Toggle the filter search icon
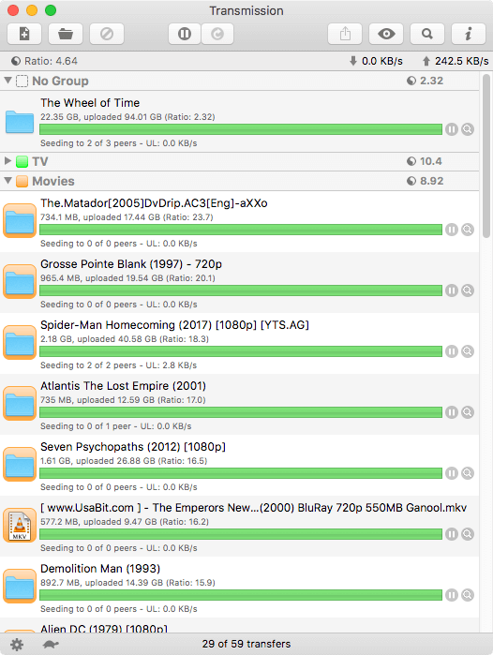The image size is (493, 655). [427, 34]
